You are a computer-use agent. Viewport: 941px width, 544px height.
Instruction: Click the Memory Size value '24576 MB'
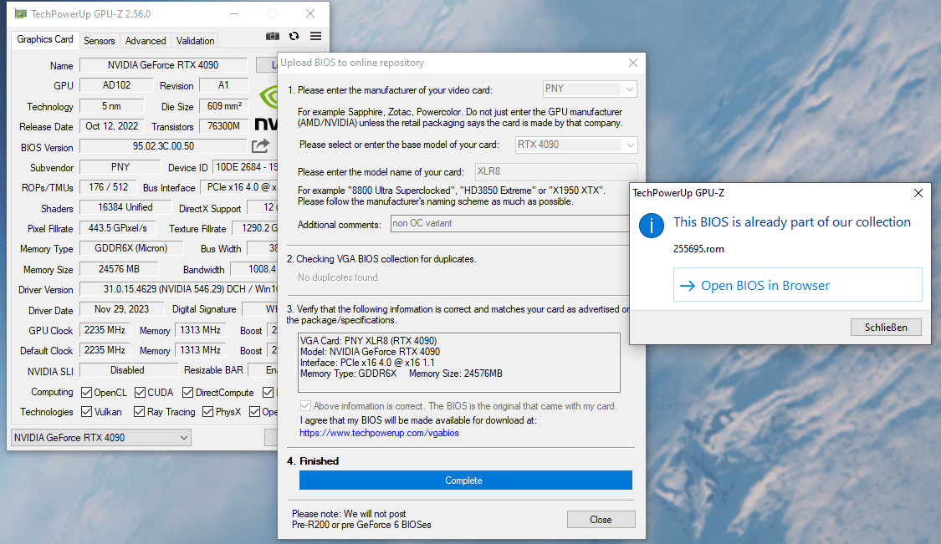click(x=119, y=269)
